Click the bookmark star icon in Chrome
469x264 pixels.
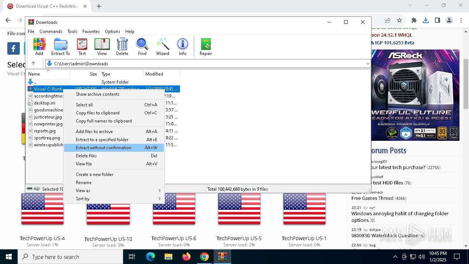[399, 20]
